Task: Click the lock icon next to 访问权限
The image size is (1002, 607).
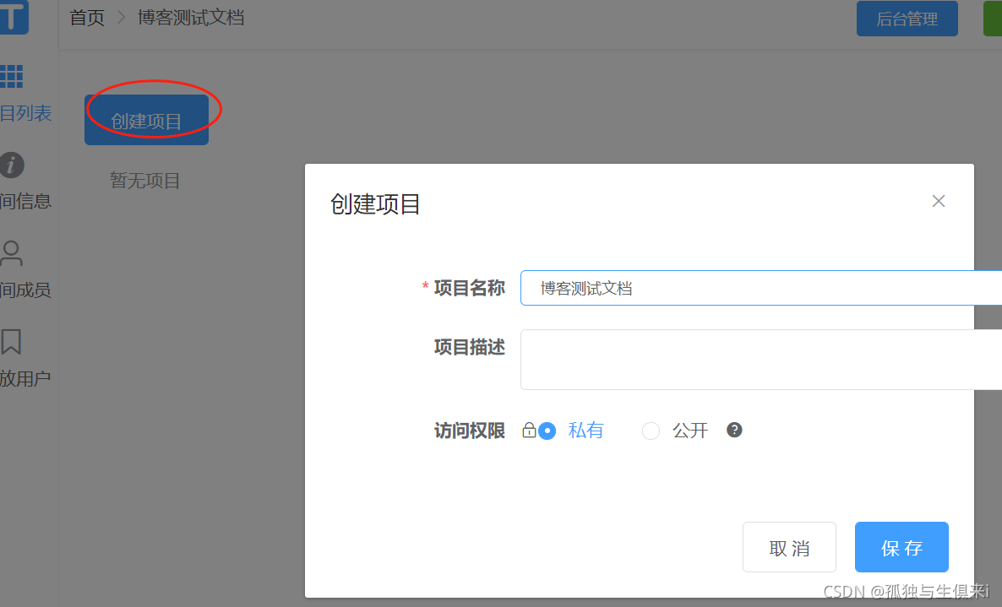Action: [x=530, y=430]
